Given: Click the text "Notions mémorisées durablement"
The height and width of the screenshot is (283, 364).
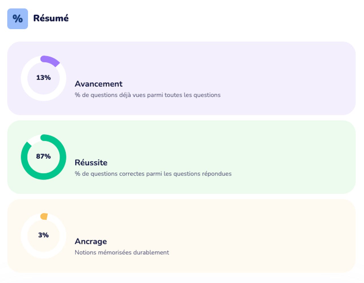Looking at the screenshot, I should click(122, 252).
